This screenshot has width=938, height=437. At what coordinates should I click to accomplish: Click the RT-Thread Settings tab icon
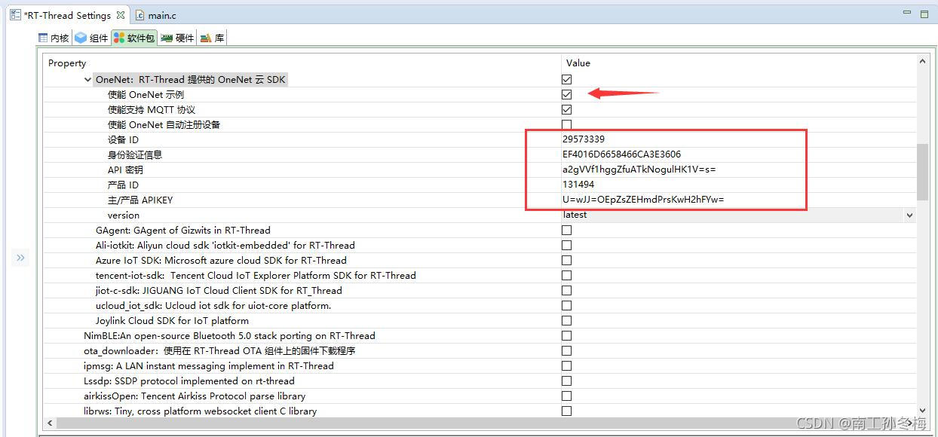coord(15,15)
